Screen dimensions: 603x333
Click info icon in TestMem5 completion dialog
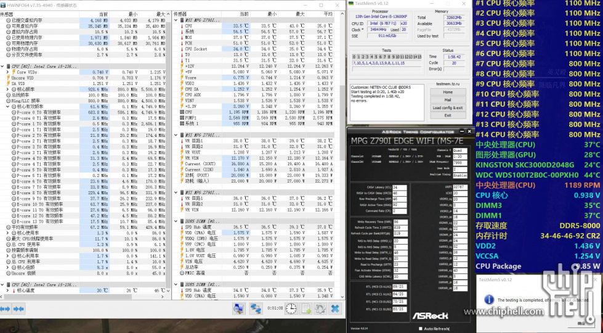point(489,300)
